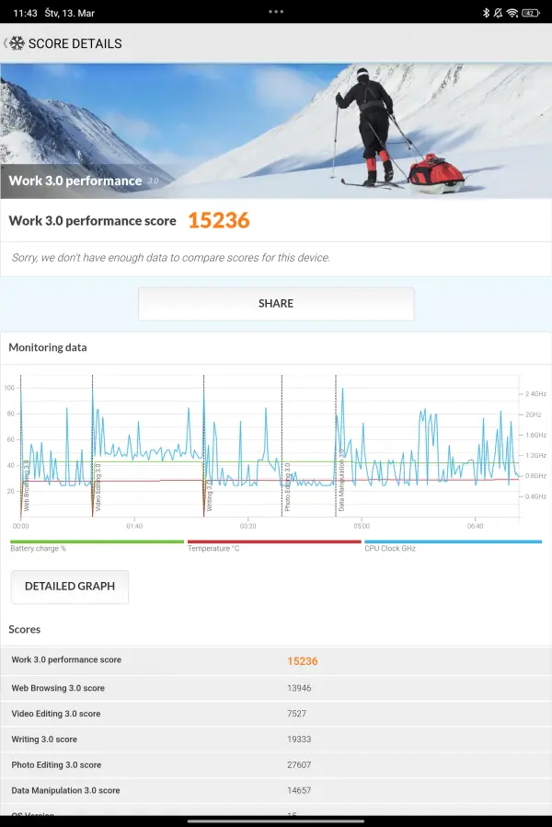Tap the PCMark snowflake logo icon
Image resolution: width=552 pixels, height=827 pixels.
click(17, 43)
